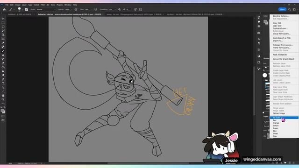The width and height of the screenshot is (299, 168).
Task: Open the History panel icon in dock
Action: [259, 18]
